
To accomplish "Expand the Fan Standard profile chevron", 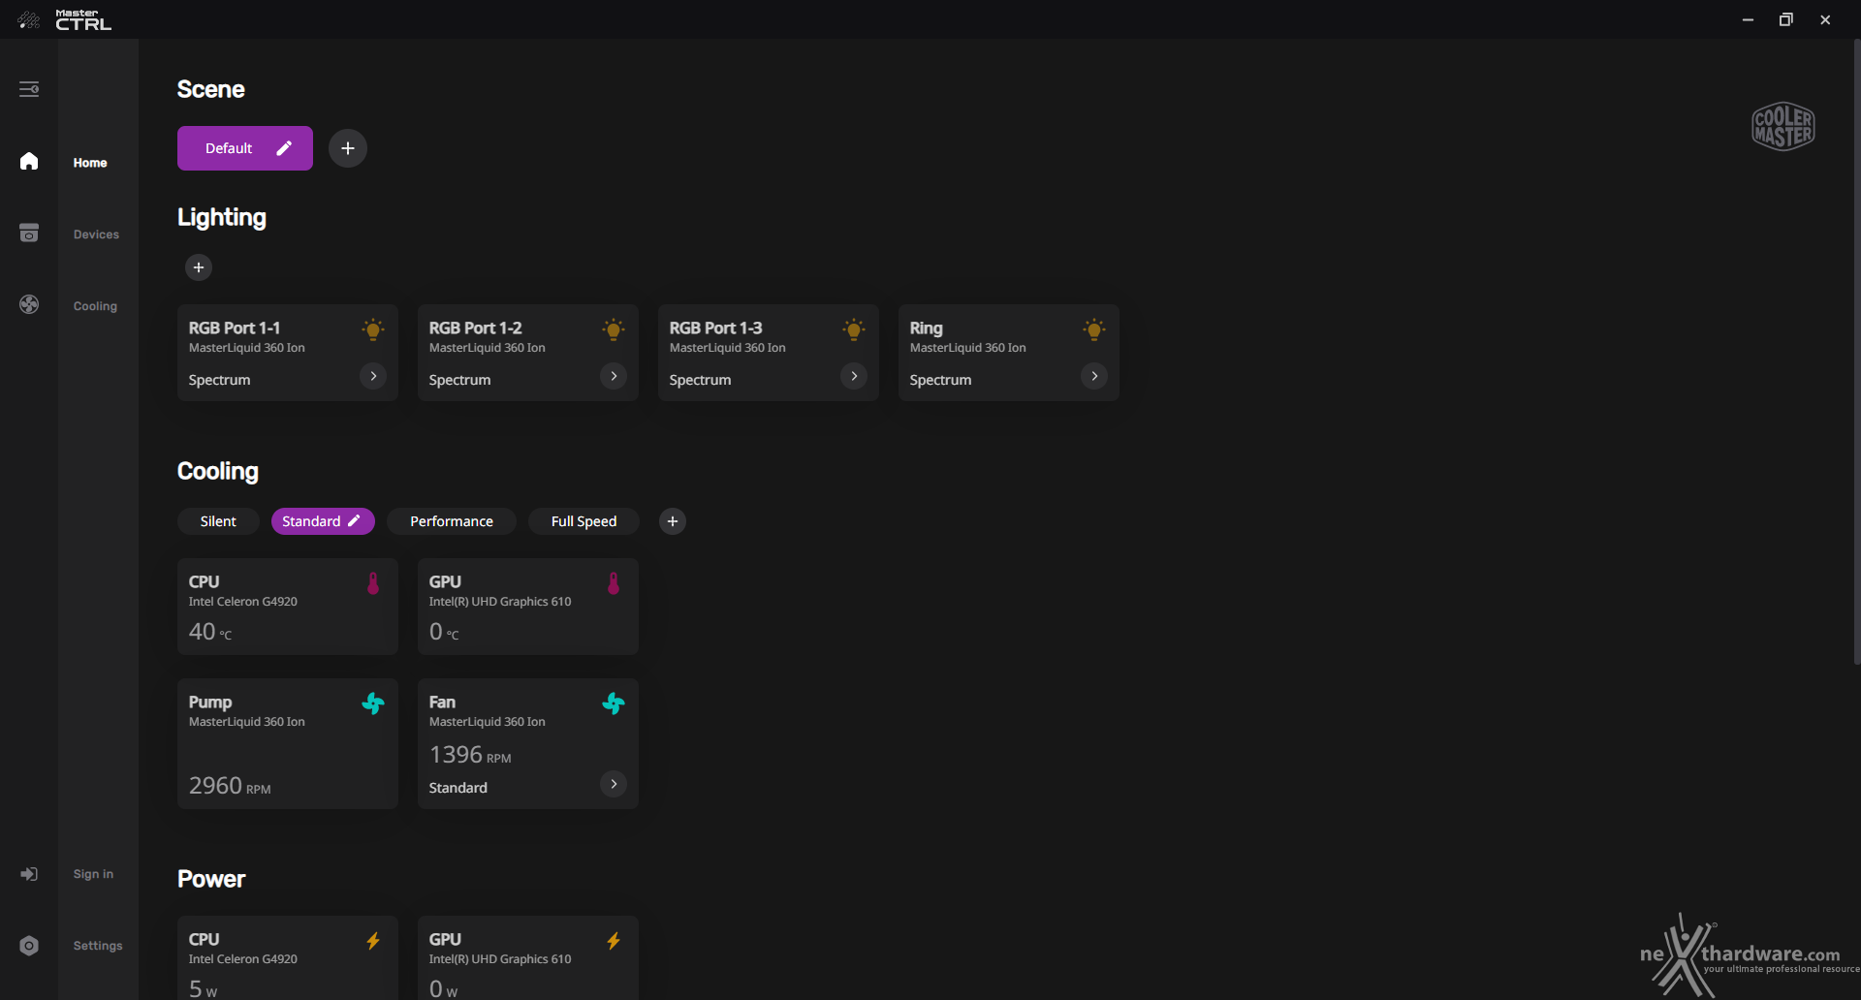I will 614,784.
